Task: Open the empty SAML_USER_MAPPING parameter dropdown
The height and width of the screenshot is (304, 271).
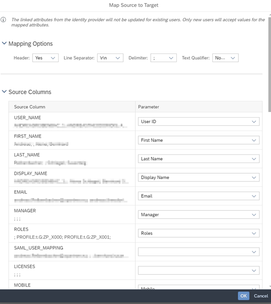Action: (199, 252)
